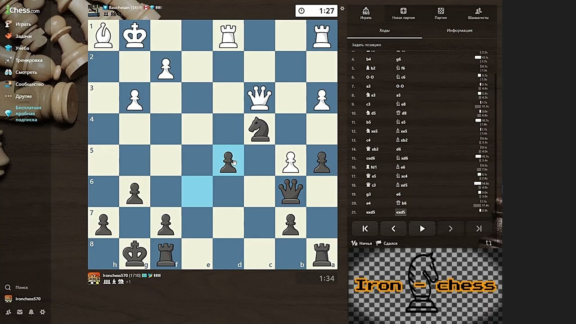Viewport: 576px width, 324px height.
Task: Click the black rook on a8
Action: tap(322, 254)
